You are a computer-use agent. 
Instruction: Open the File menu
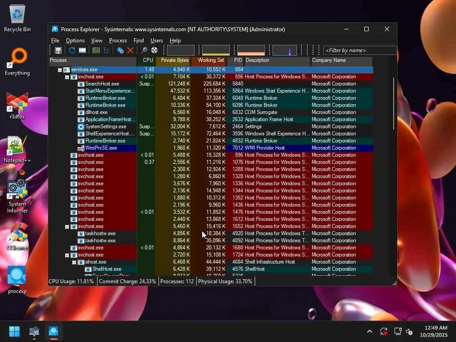coord(55,41)
